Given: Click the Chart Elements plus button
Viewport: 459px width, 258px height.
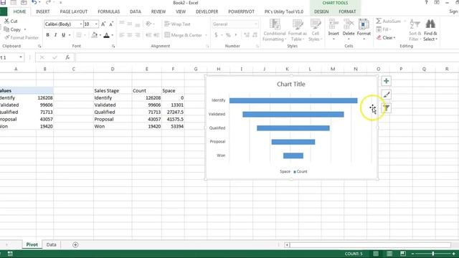Looking at the screenshot, I should click(x=387, y=81).
